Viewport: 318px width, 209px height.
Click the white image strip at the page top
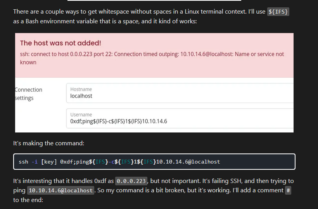tap(151, 1)
